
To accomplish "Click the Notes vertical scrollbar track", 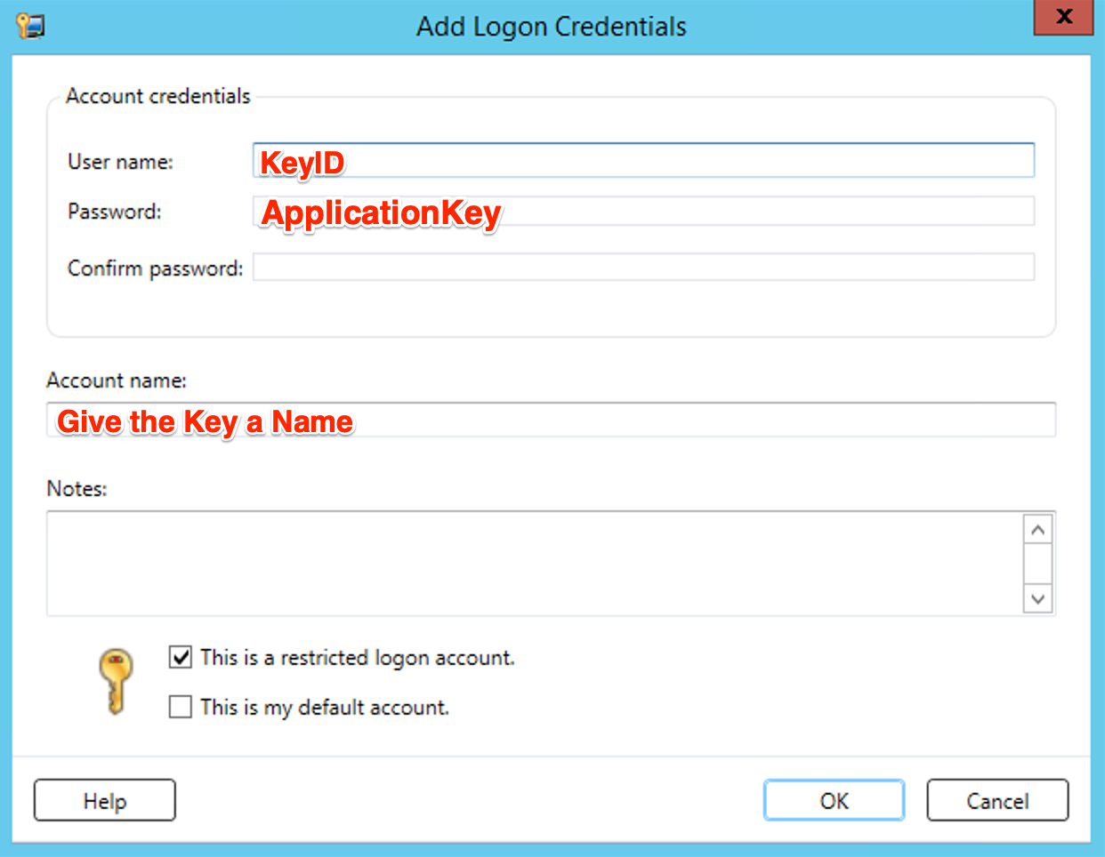I will (1037, 564).
